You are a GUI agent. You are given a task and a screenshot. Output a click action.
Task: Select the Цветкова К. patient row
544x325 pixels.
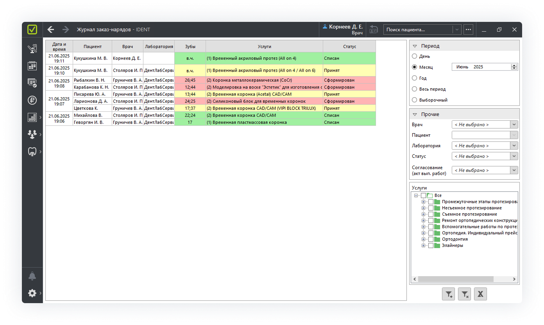[x=92, y=108]
